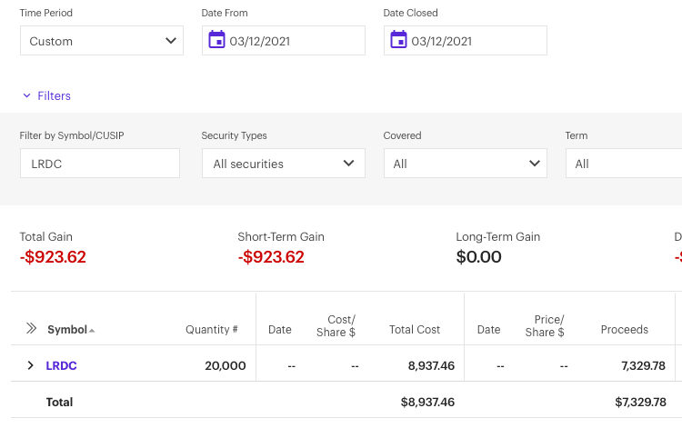Open the Date Closed calendar icon
Screen dimensions: 682x428
coord(398,40)
